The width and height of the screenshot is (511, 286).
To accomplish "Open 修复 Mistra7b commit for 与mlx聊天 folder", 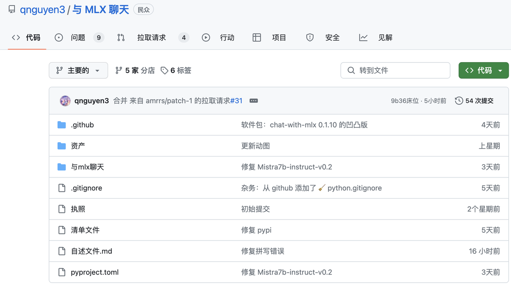I will pyautogui.click(x=287, y=167).
